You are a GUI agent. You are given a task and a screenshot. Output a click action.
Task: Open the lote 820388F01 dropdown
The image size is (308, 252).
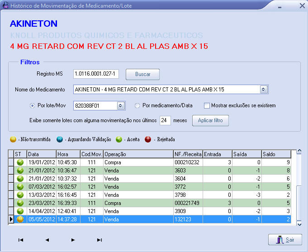[120, 106]
